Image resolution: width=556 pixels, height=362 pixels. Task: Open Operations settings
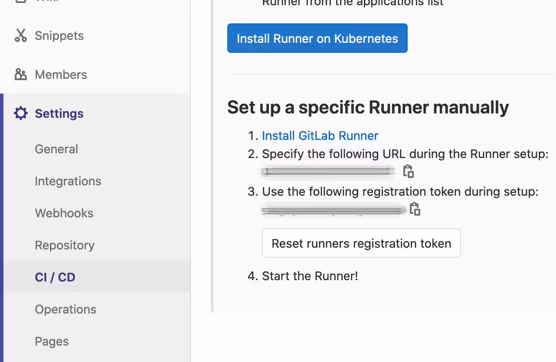[65, 309]
